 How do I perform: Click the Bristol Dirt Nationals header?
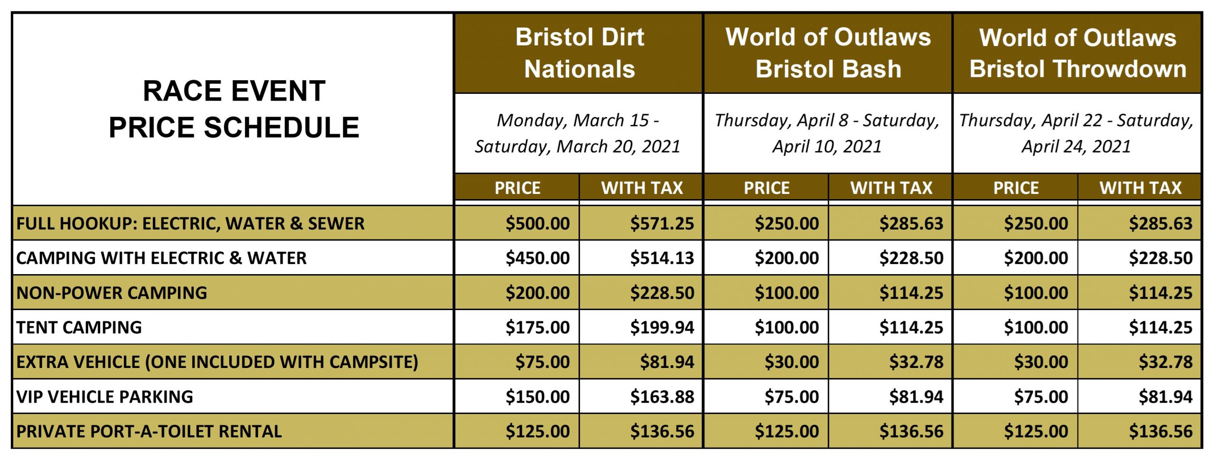click(579, 53)
